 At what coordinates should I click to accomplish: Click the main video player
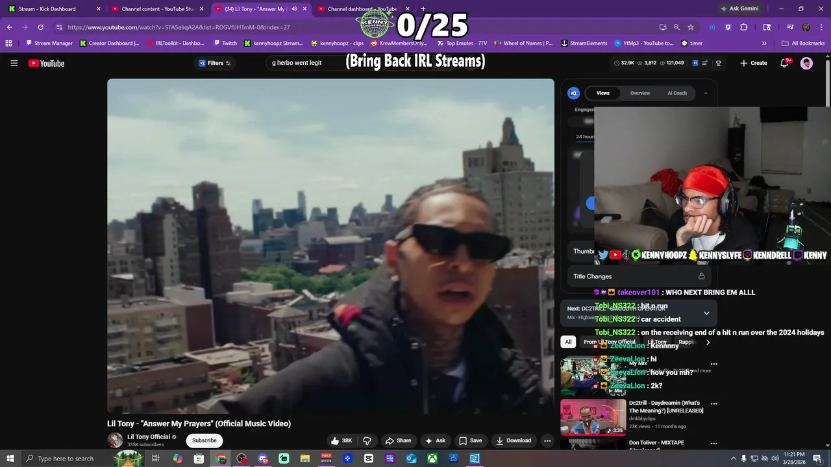pos(330,246)
